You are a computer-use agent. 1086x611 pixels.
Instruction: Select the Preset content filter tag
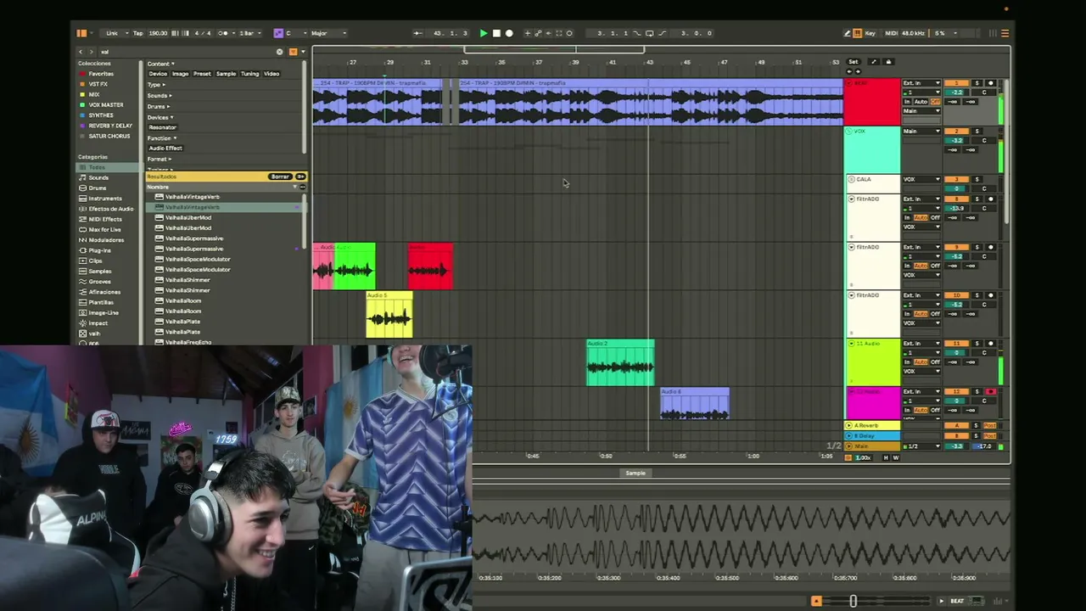click(202, 74)
